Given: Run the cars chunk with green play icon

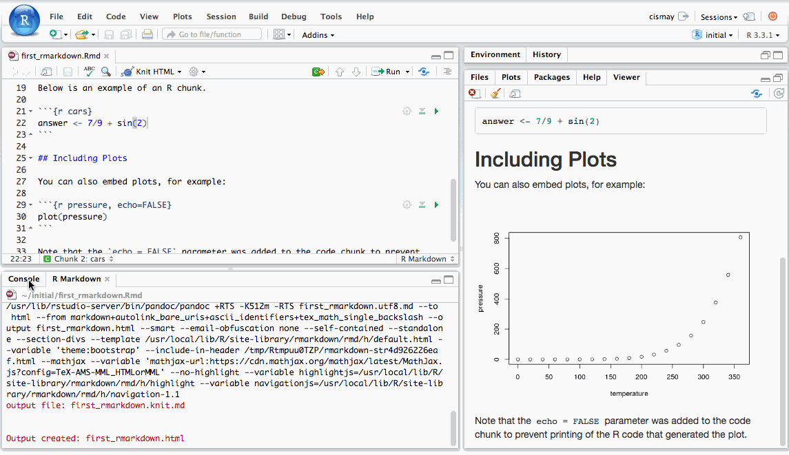Looking at the screenshot, I should 436,112.
